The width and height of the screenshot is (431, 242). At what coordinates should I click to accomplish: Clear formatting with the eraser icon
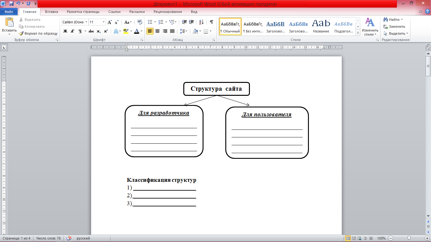140,22
